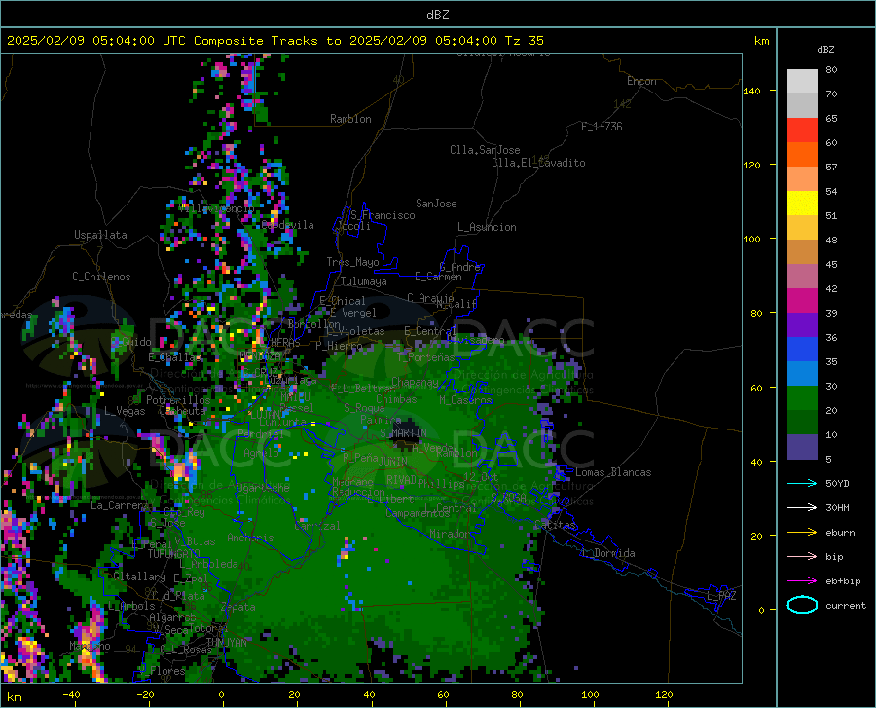Click the 'dBZ' title at the top

pos(437,15)
